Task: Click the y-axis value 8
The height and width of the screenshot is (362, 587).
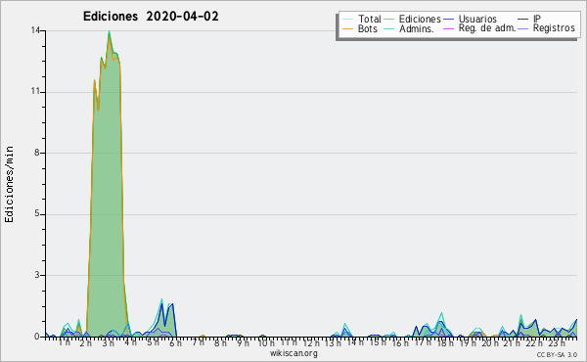Action: 37,153
